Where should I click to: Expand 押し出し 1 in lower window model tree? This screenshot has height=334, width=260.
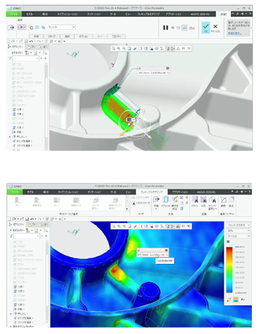pyautogui.click(x=11, y=314)
